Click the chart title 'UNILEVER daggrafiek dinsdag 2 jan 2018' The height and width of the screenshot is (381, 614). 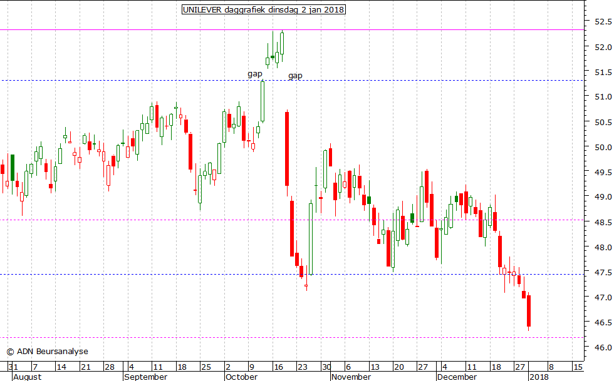tap(264, 9)
